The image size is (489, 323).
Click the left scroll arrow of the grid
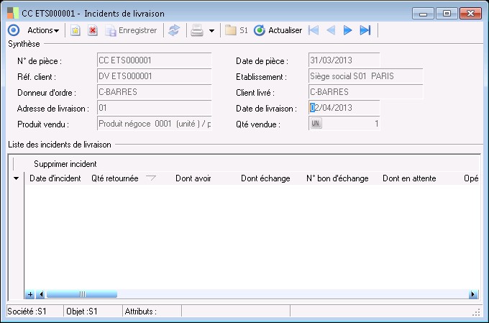[40, 294]
